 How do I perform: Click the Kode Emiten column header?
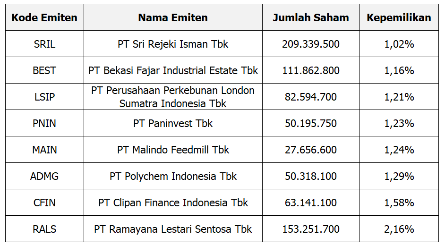tap(44, 18)
